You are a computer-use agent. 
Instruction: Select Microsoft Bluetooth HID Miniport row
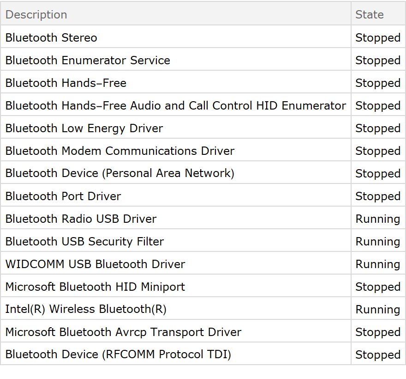[x=95, y=287]
